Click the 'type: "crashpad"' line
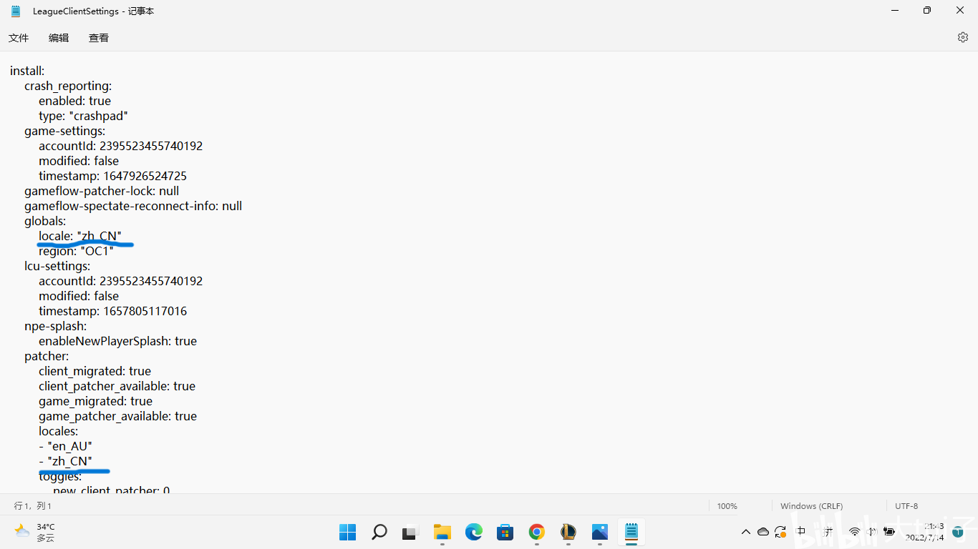This screenshot has width=978, height=549. (83, 116)
